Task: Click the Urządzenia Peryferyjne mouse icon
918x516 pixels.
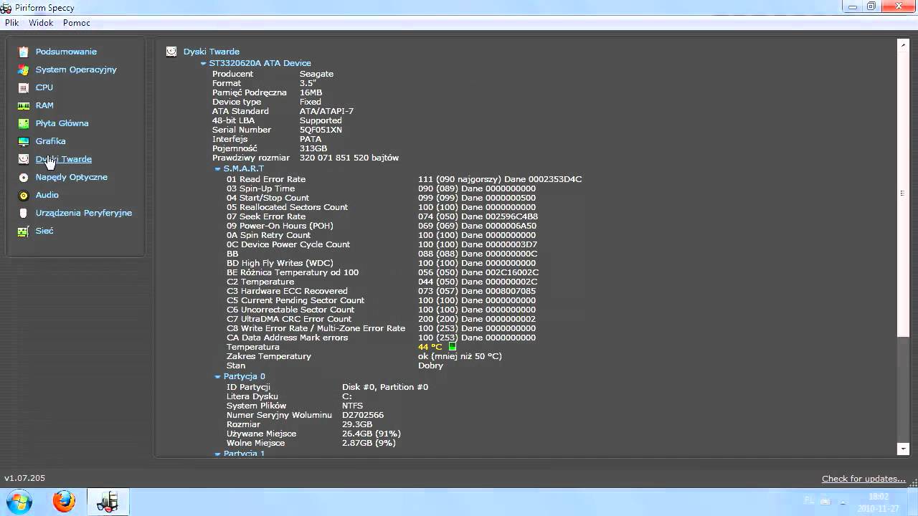Action: point(24,213)
